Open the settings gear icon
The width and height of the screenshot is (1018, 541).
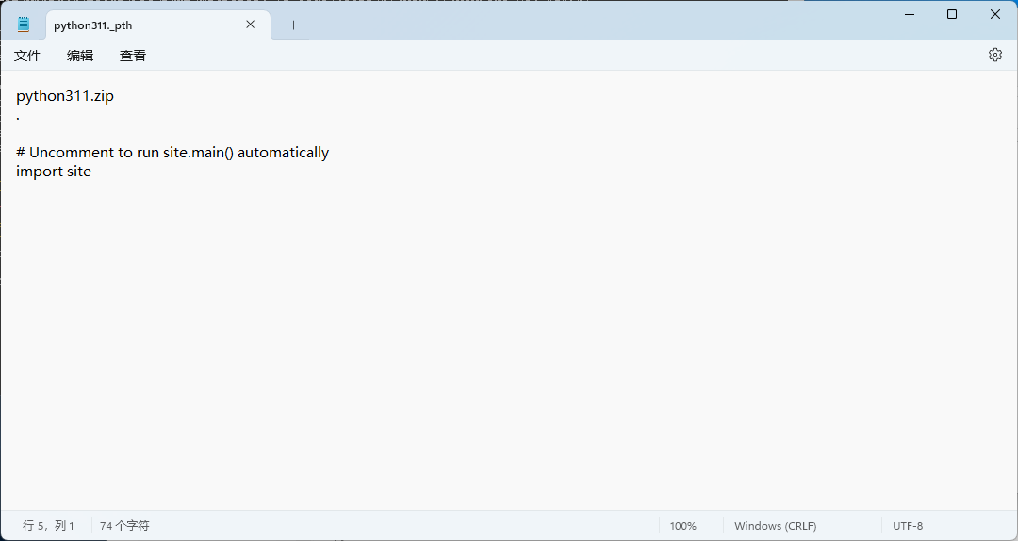tap(994, 56)
